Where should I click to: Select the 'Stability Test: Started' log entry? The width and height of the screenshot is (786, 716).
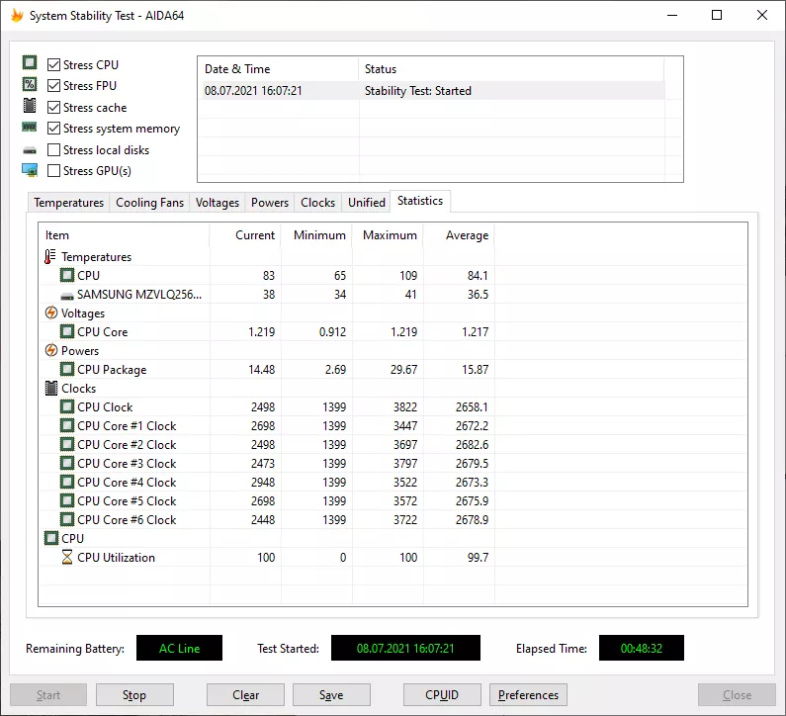(x=417, y=91)
